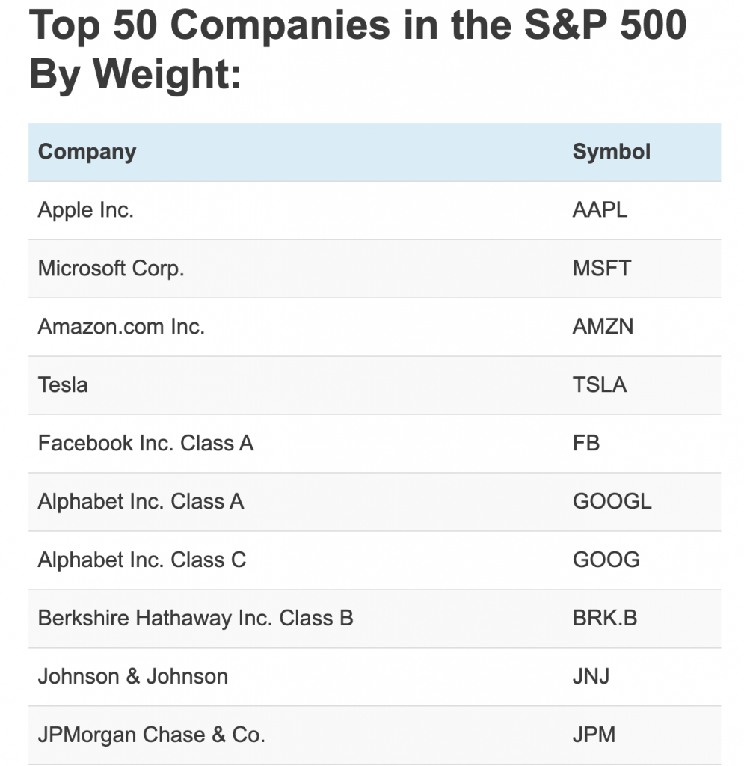Click the Apple Inc. company name
744x766 pixels.
[85, 210]
